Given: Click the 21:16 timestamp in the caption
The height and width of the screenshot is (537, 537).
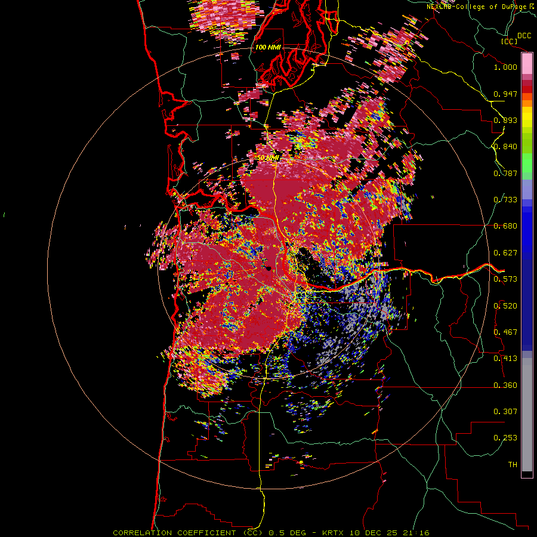Looking at the screenshot, I should 417,533.
